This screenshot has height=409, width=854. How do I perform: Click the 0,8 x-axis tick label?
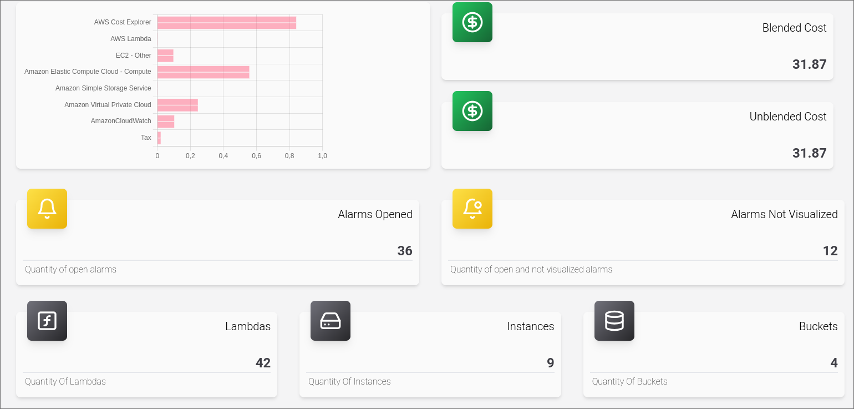tap(289, 156)
